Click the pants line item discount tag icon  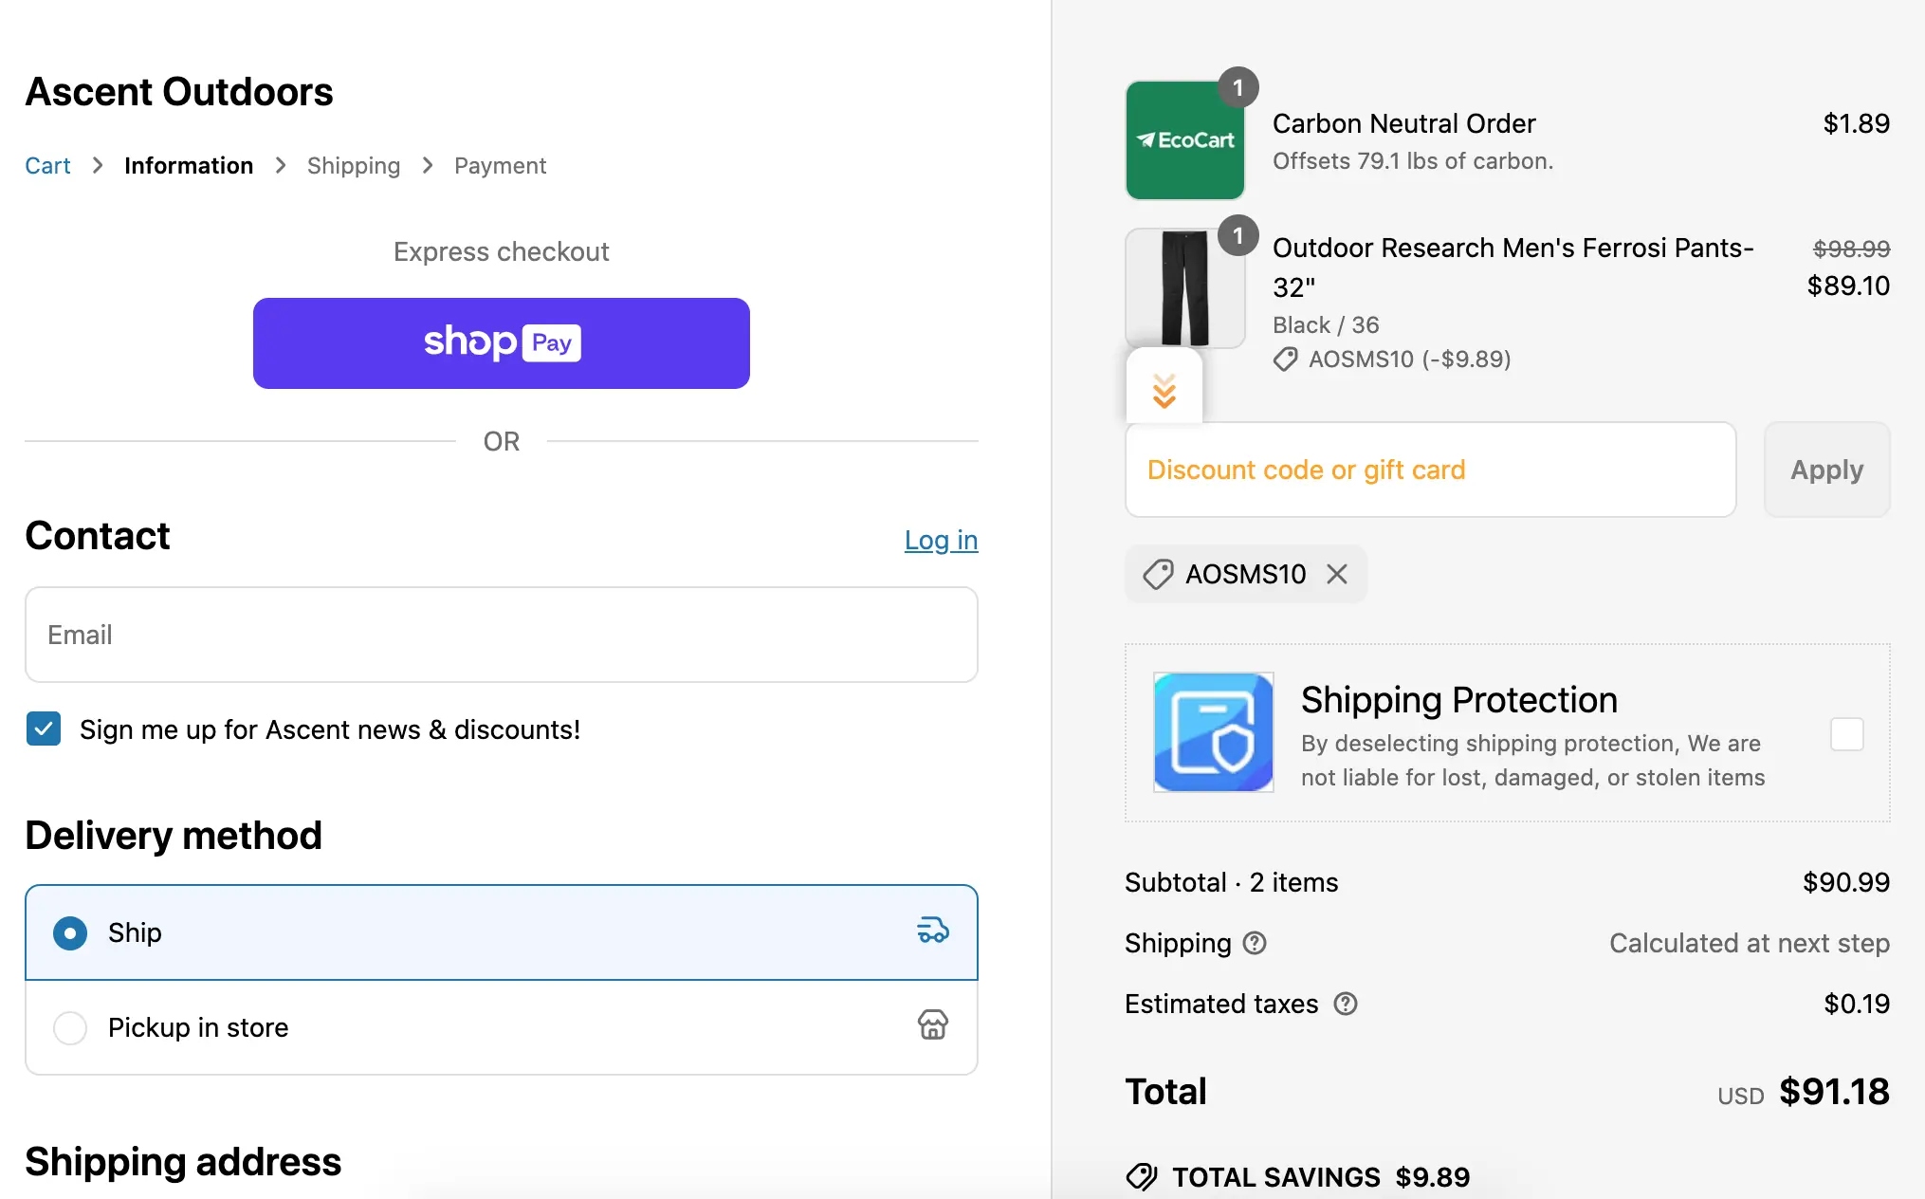click(x=1285, y=360)
